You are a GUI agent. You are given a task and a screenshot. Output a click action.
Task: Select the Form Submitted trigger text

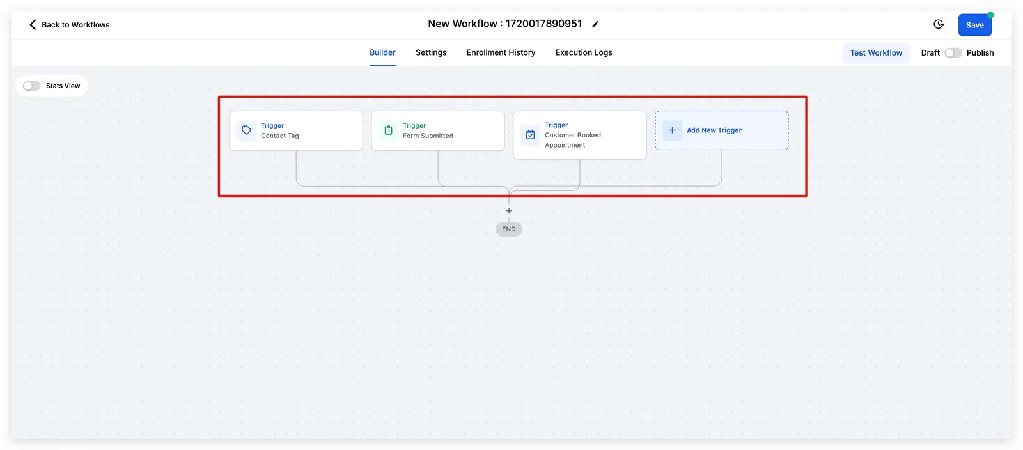point(428,136)
